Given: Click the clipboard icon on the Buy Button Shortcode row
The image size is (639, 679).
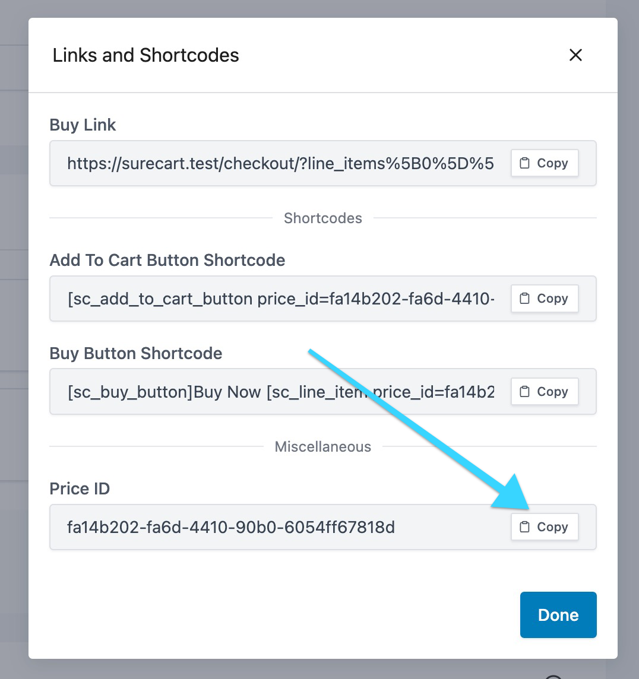Looking at the screenshot, I should click(x=526, y=391).
